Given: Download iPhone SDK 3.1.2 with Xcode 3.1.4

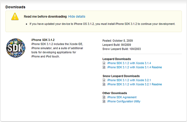Looking at the screenshot, I should pyautogui.click(x=129, y=63).
